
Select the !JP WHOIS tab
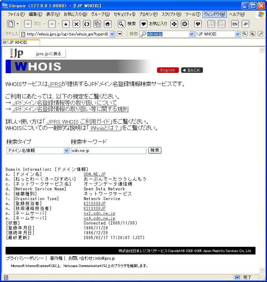21,43
